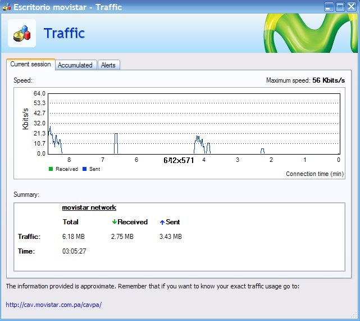Viewport: 360px width, 321px height.
Task: Open the Alerts tab
Action: click(x=108, y=65)
